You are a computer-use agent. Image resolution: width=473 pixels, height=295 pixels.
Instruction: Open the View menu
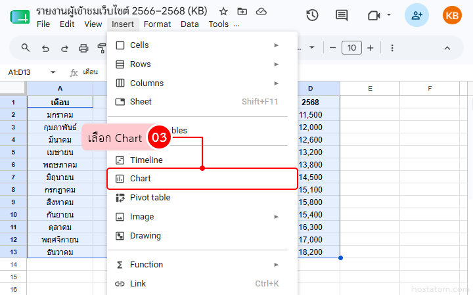coord(93,24)
